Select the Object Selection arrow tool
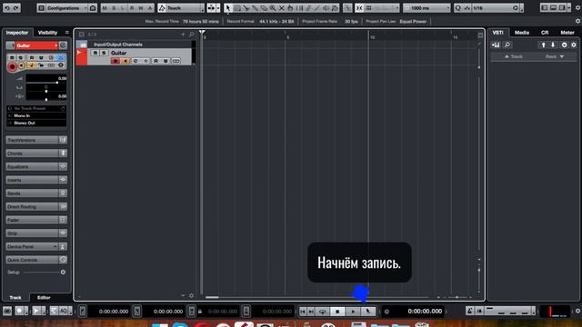The image size is (582, 327). (x=228, y=8)
